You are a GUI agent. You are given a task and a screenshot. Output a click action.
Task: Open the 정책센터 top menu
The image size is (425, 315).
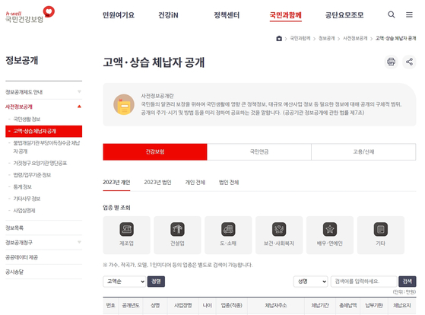(227, 15)
